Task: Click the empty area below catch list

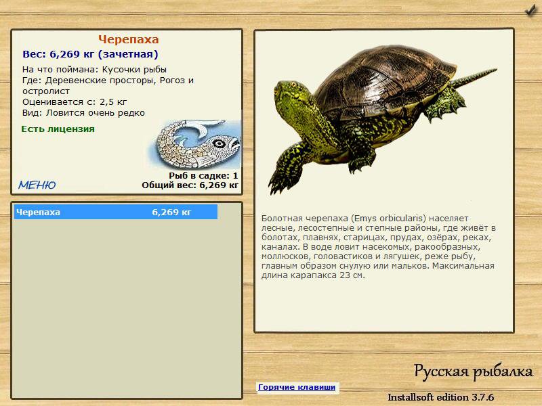Action: [x=127, y=309]
